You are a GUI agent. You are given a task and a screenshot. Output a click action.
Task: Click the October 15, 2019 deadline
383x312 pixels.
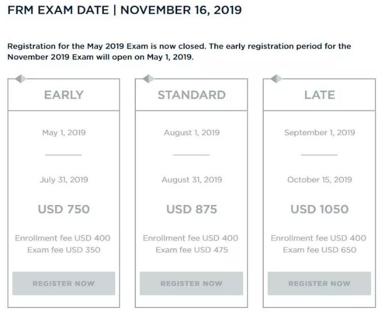(319, 180)
